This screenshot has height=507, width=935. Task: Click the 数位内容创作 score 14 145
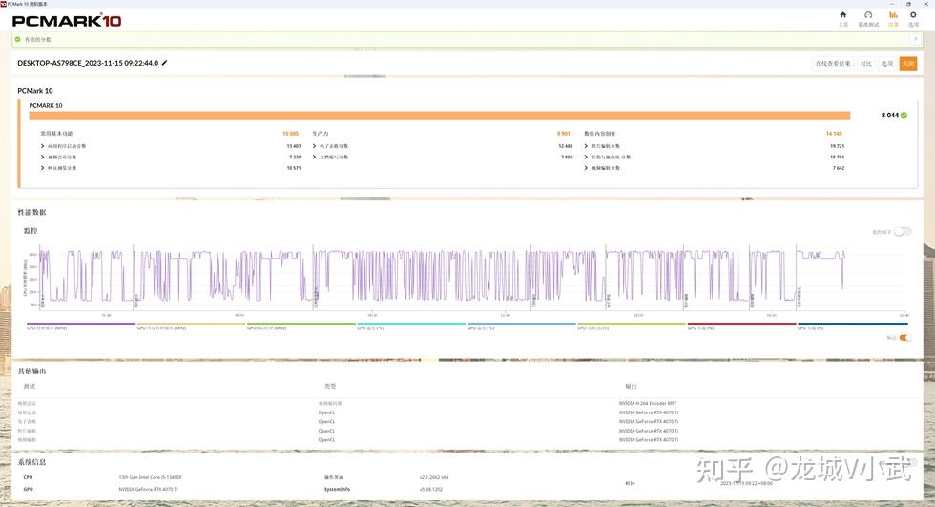pos(834,134)
